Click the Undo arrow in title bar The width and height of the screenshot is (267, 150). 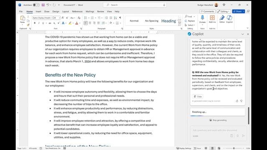pyautogui.click(x=48, y=5)
